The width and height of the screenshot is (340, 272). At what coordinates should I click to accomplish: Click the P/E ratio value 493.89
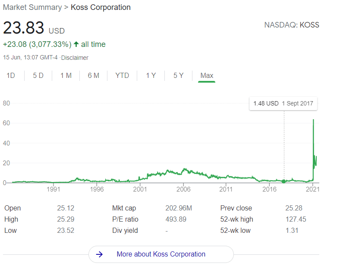point(176,219)
